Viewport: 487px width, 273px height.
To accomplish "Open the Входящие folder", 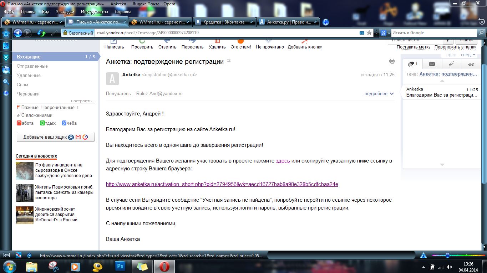I will (x=55, y=57).
